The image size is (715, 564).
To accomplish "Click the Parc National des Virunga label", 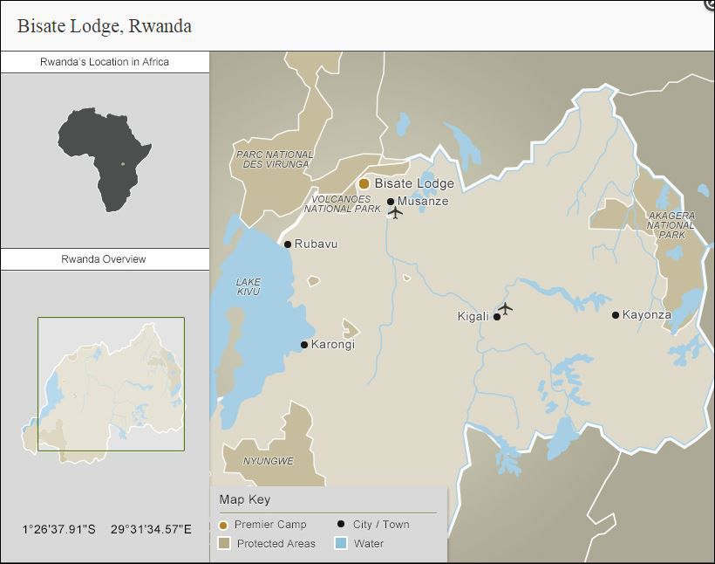I will tap(275, 160).
